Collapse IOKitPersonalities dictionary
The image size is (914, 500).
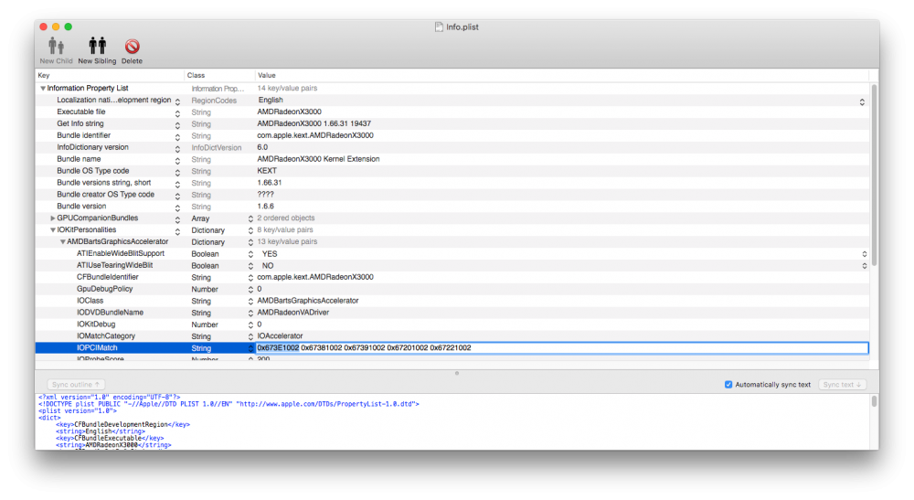click(x=52, y=230)
